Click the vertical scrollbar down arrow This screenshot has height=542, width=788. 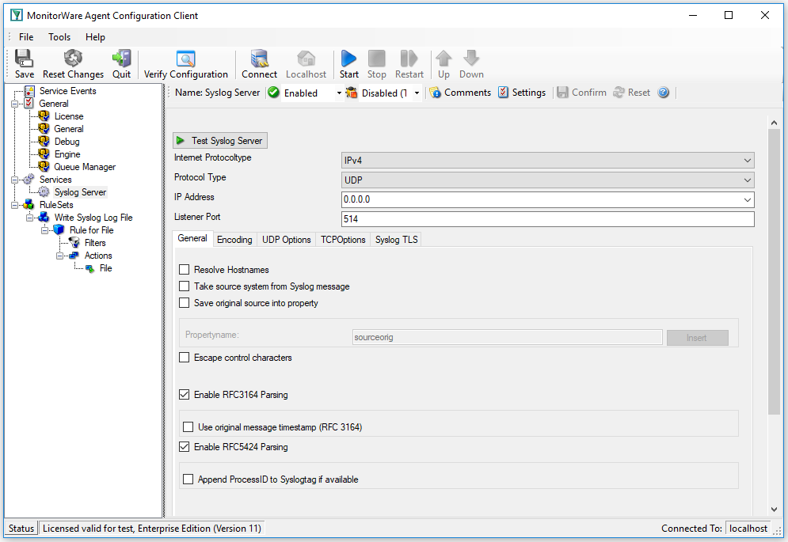point(774,509)
